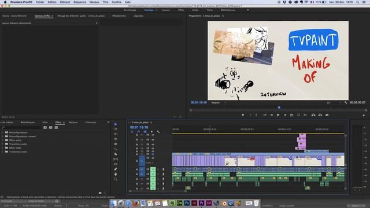Filter effects by YUV icon
The height and width of the screenshot is (208, 370).
tap(56, 127)
